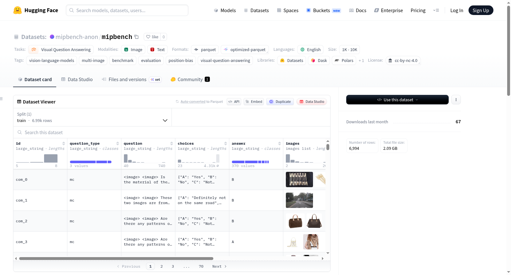Go to Buckets in the top navigation
This screenshot has height=275, width=511.
pos(324,11)
